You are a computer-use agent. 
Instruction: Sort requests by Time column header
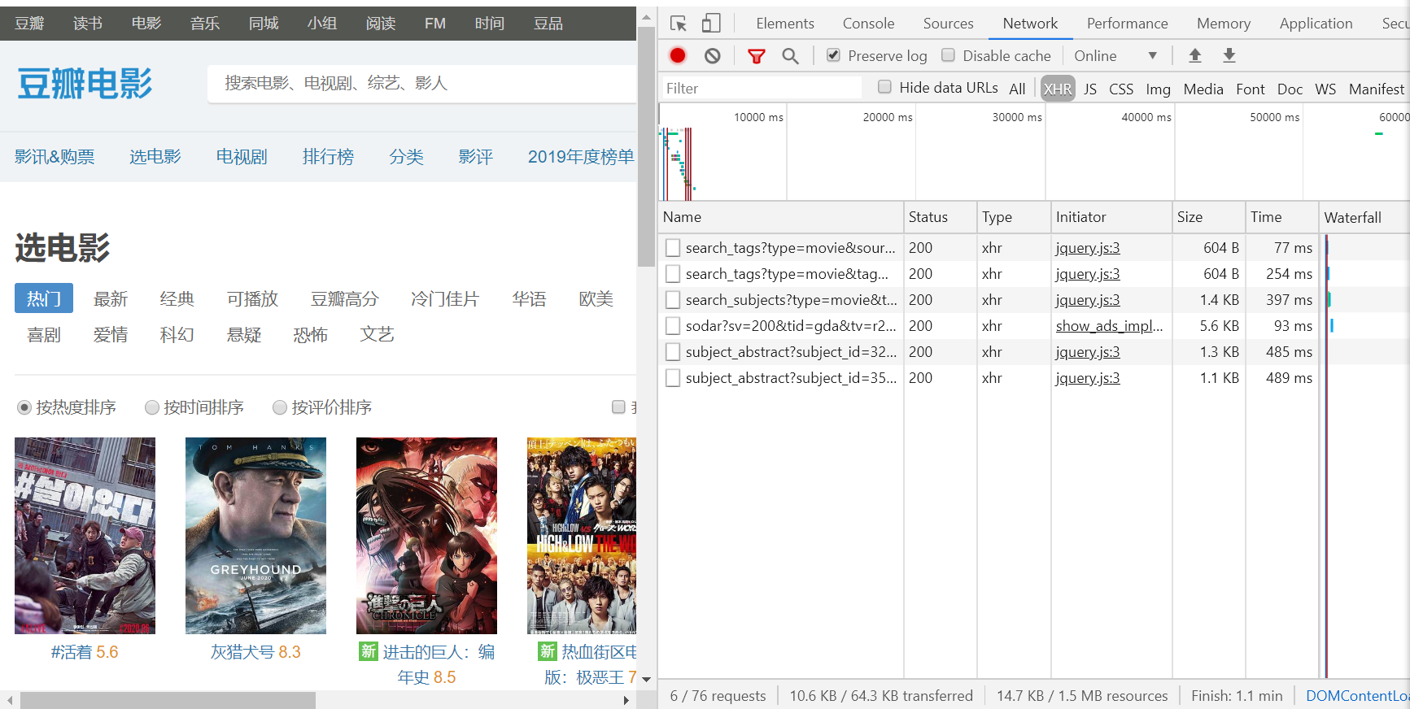[1281, 217]
